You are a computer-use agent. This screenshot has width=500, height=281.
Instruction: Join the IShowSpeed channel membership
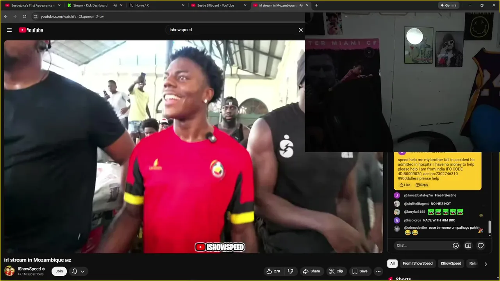click(59, 271)
